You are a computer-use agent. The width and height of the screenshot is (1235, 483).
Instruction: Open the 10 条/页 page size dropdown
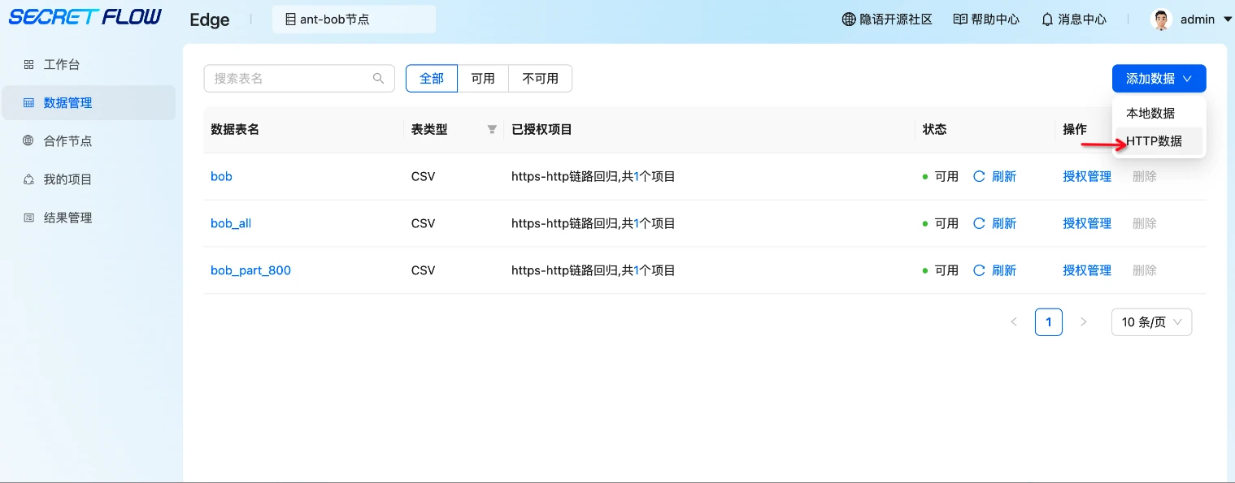tap(1151, 322)
